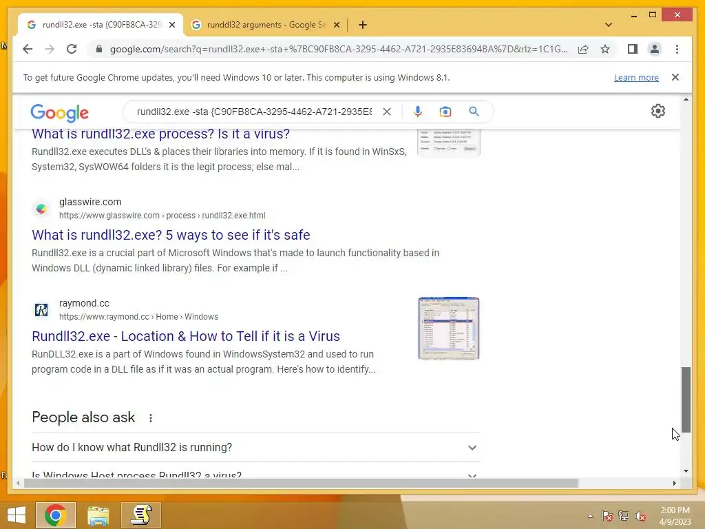Image resolution: width=705 pixels, height=529 pixels.
Task: View site information via the padlock icon
Action: point(99,49)
